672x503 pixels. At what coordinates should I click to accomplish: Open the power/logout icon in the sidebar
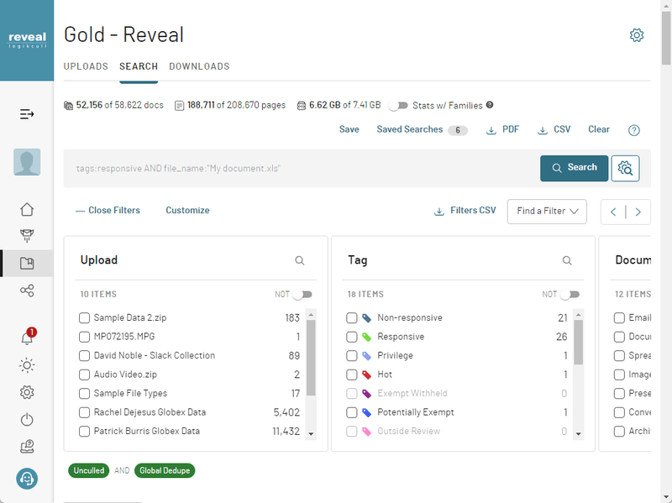pyautogui.click(x=26, y=419)
